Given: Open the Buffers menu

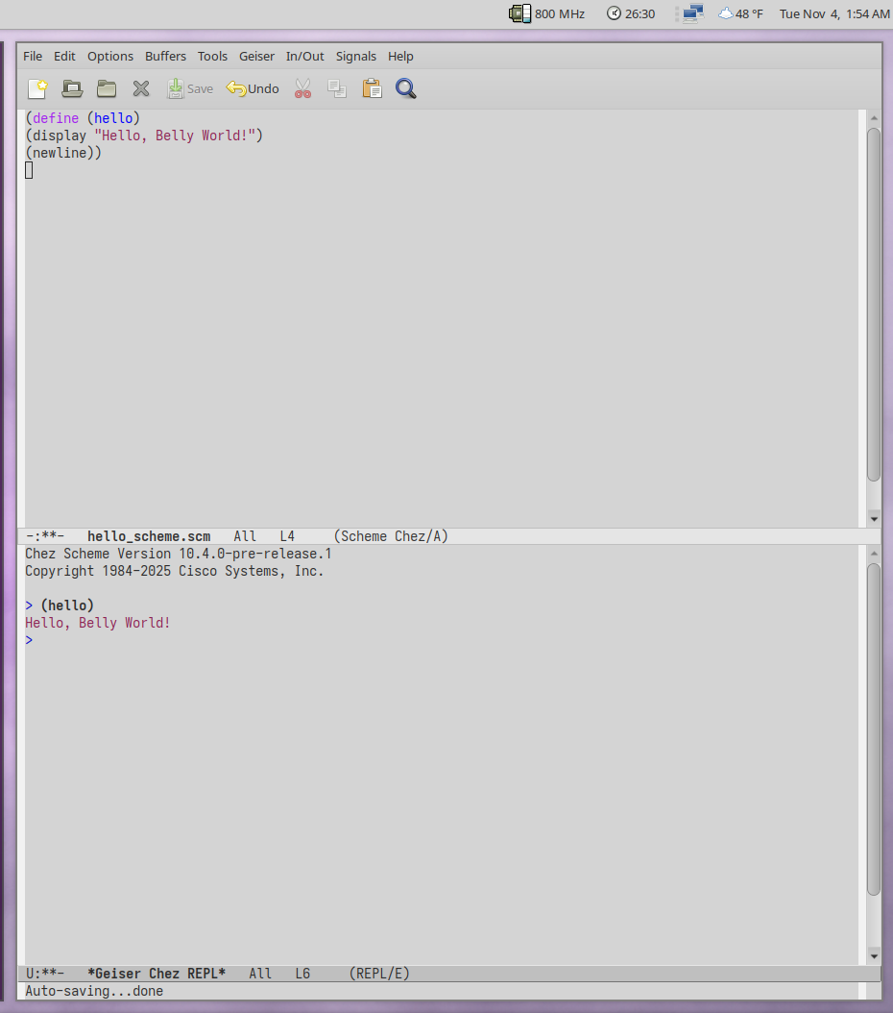Looking at the screenshot, I should click(165, 56).
